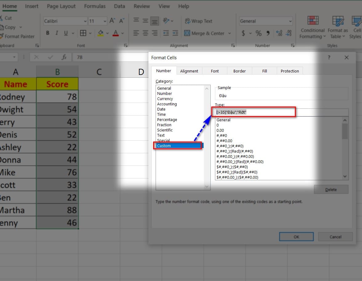Open the Page Layout ribbon tab
Screen dimensions: 362x281
click(x=61, y=6)
